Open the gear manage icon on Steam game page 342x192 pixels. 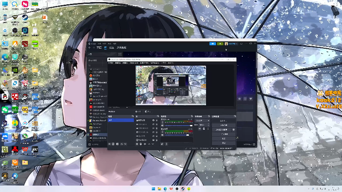pyautogui.click(x=239, y=99)
